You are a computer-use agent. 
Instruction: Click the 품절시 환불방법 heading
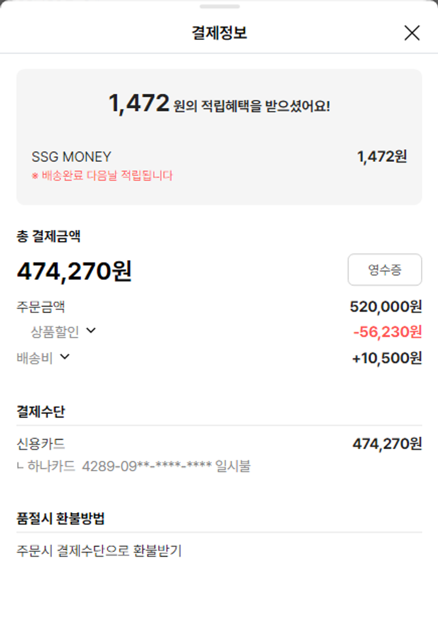[x=61, y=518]
